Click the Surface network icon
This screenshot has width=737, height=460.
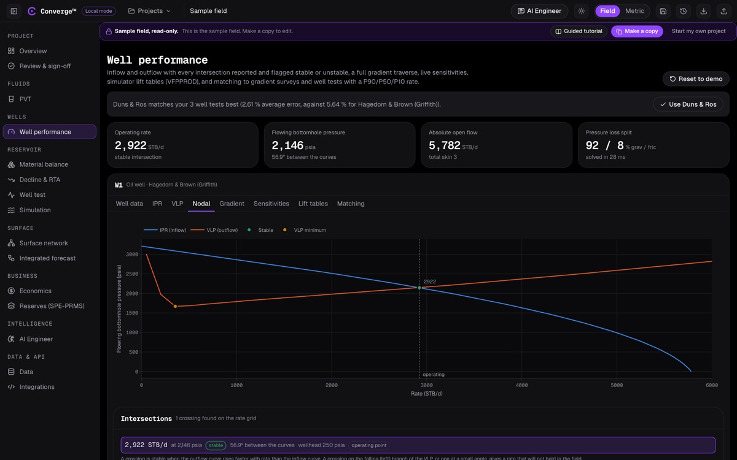[11, 243]
